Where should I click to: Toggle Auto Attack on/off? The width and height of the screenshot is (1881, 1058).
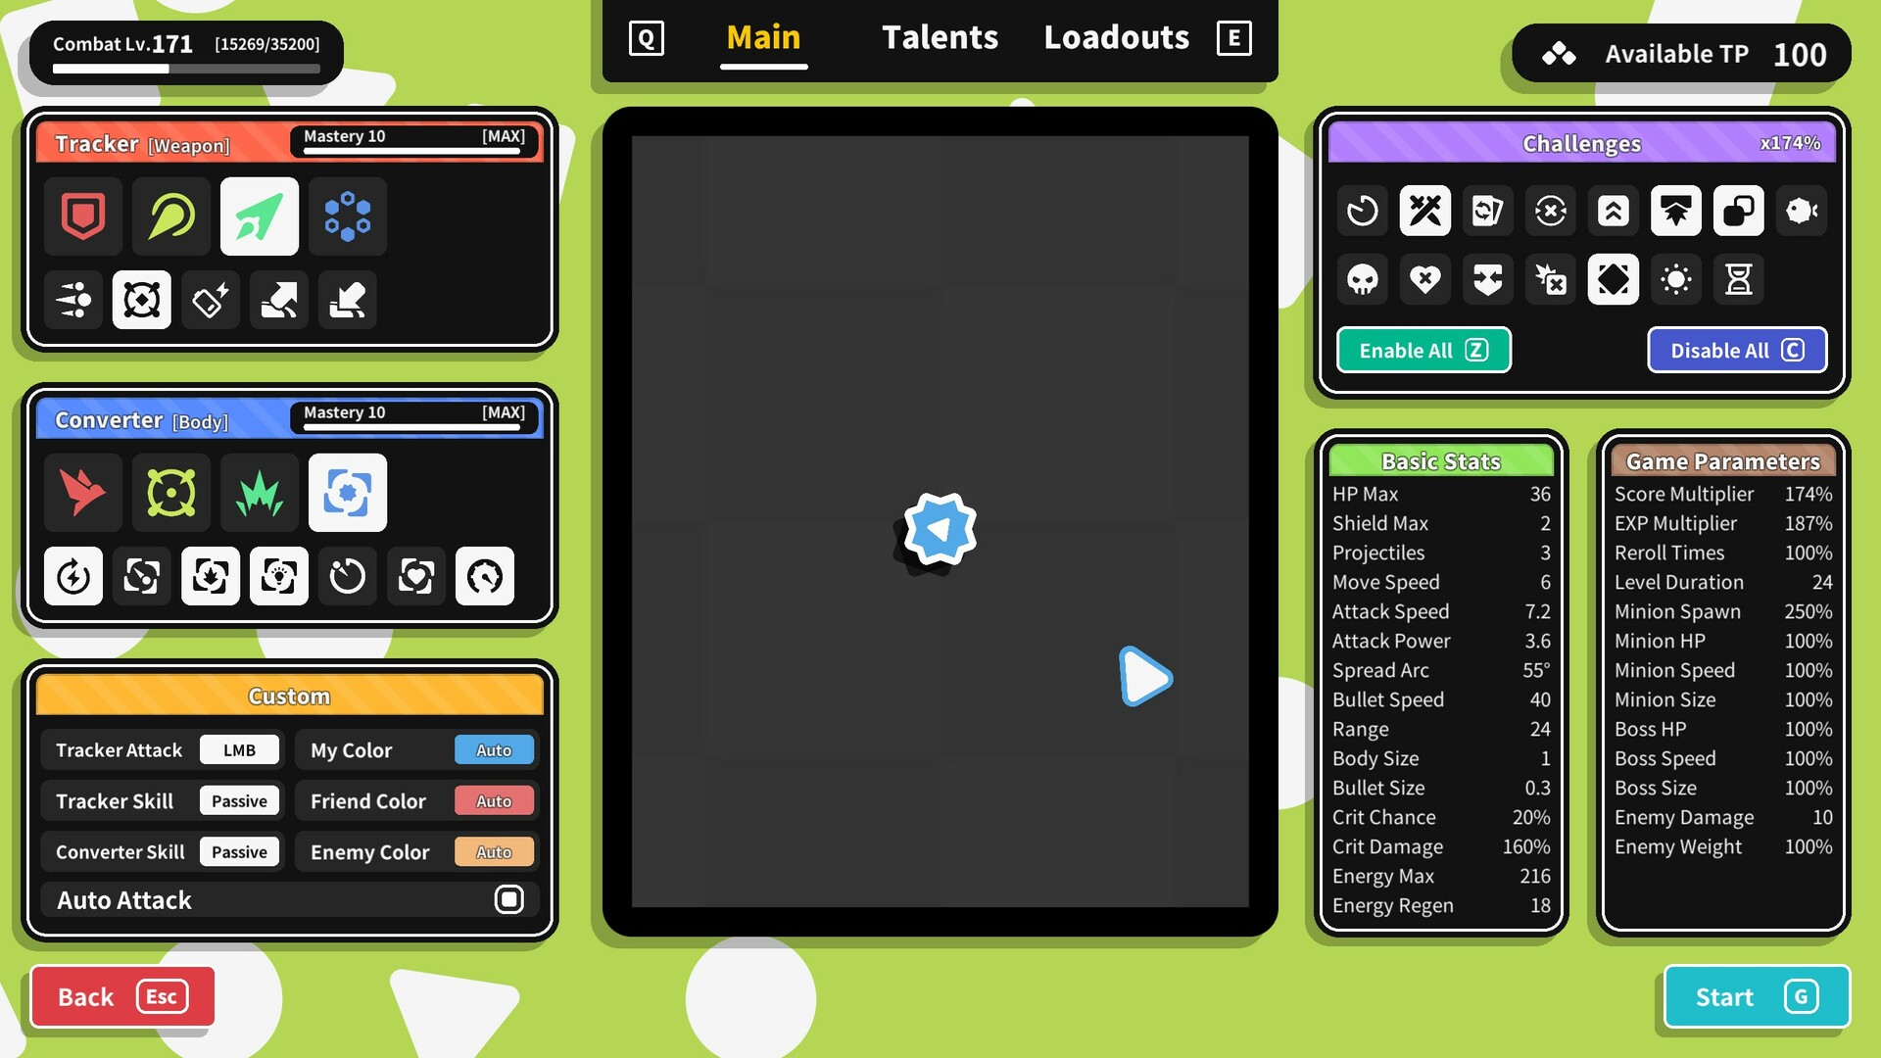[x=509, y=897]
